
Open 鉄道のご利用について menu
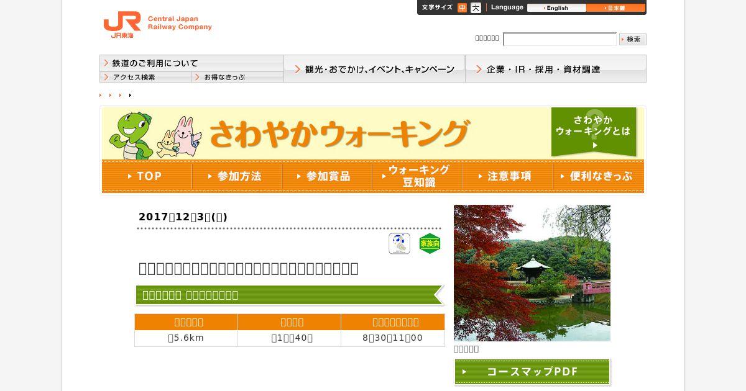pos(191,63)
